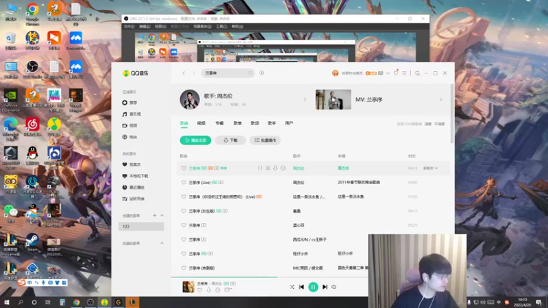Open the now-playing album cover
The image size is (548, 308).
pos(188,287)
